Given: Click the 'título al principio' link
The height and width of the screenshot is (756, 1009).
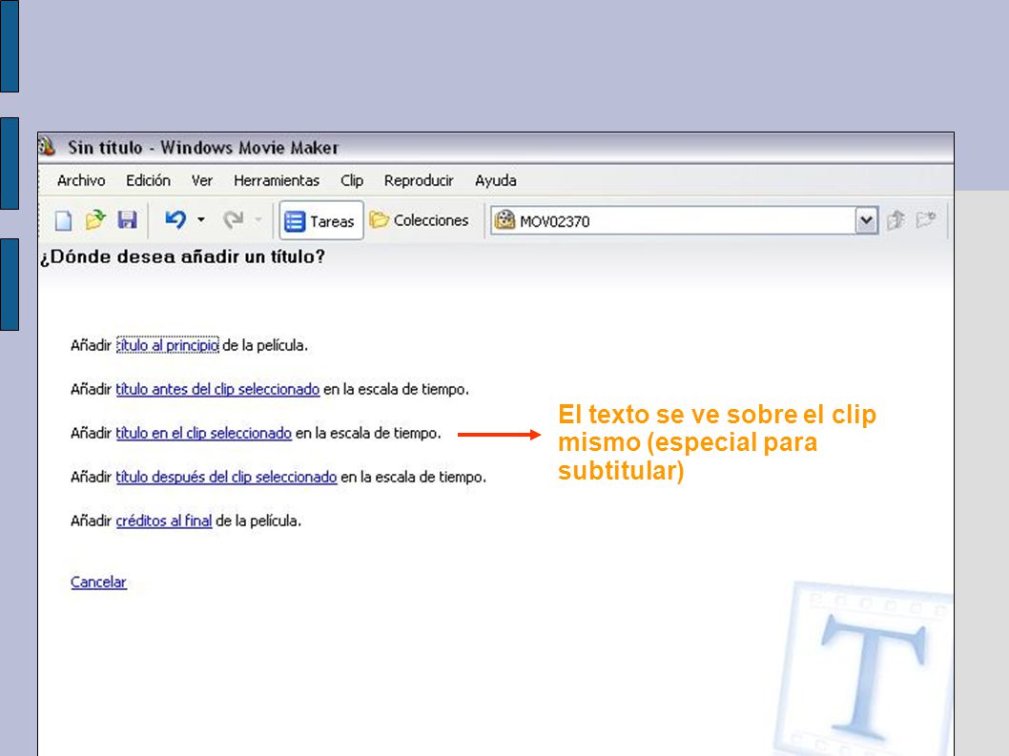Looking at the screenshot, I should pyautogui.click(x=167, y=345).
